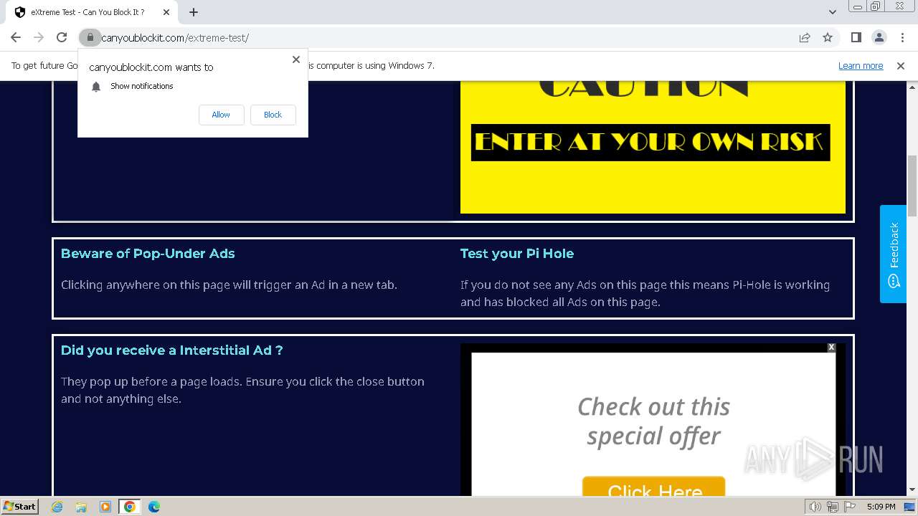Open a new tab
The image size is (918, 516).
(x=194, y=12)
